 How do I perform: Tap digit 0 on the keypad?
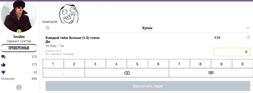tap(242, 64)
